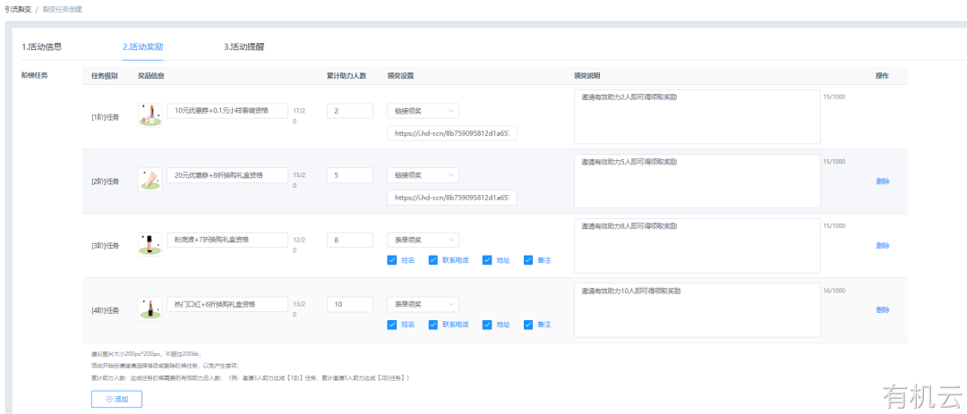Open 链接领奖 dropdown for tier 2 task

click(423, 176)
